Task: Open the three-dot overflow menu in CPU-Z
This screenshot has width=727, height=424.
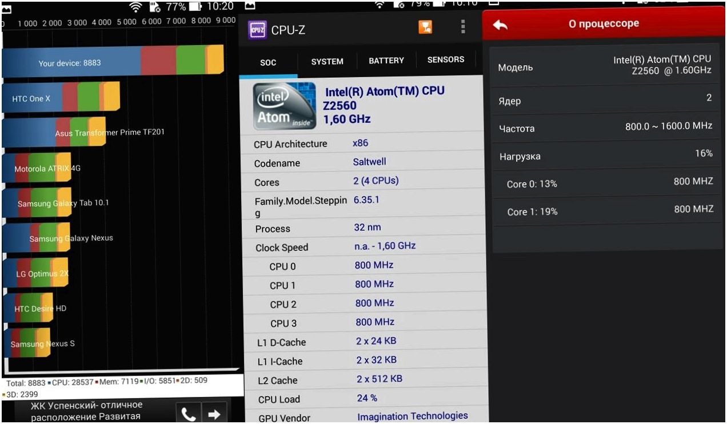Action: tap(463, 27)
